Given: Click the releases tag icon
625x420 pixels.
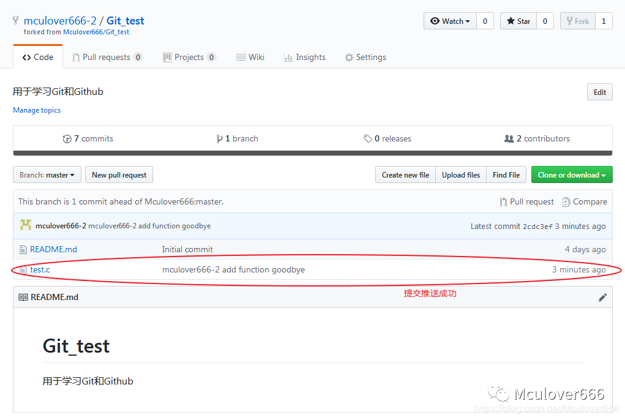Looking at the screenshot, I should click(x=368, y=139).
